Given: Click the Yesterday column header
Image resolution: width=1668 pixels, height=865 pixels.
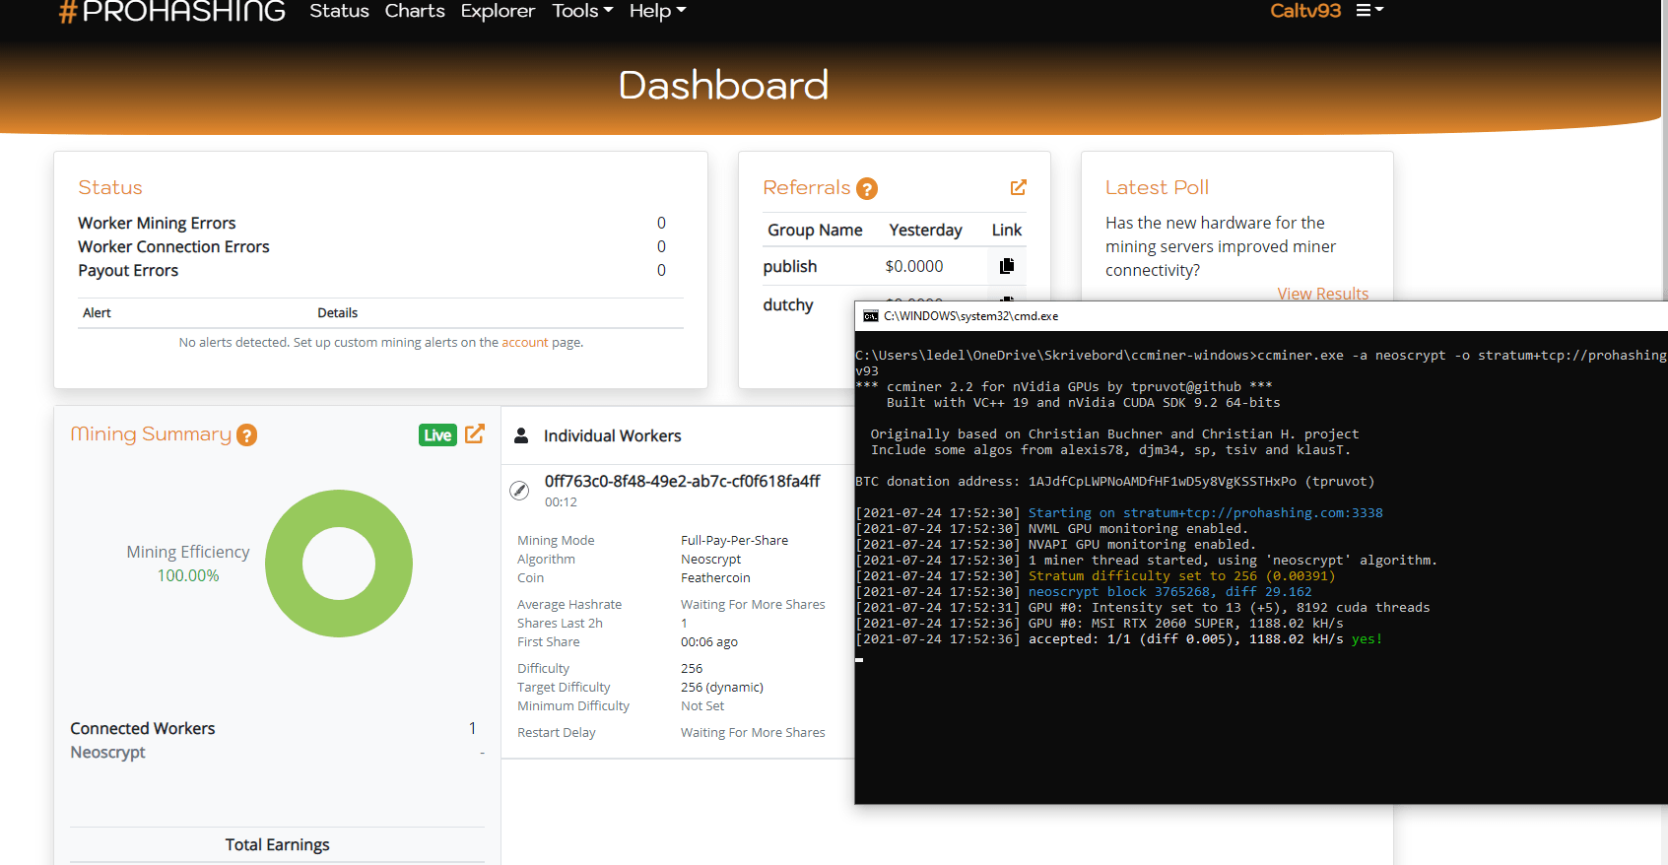Looking at the screenshot, I should point(925,230).
